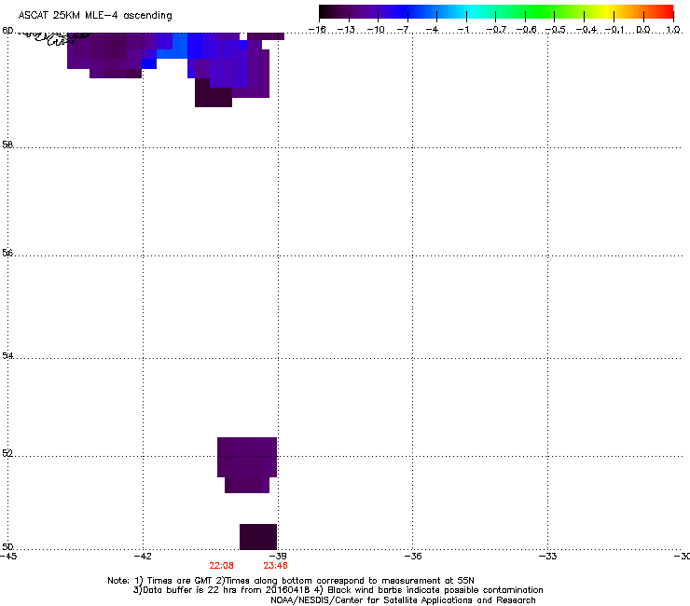690x606 pixels.
Task: Click the longitude label '-33'
Action: 548,557
